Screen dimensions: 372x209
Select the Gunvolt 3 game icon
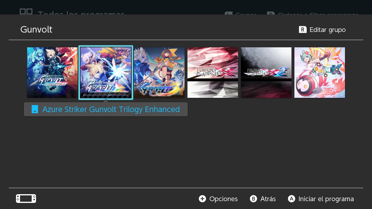159,73
